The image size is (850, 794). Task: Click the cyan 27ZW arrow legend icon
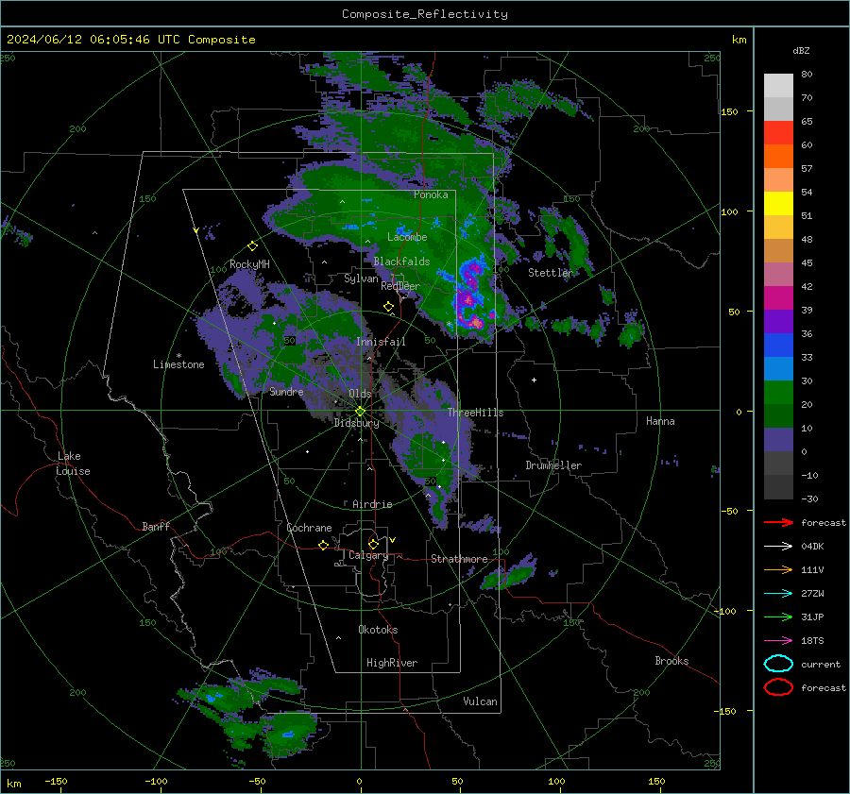pos(778,594)
